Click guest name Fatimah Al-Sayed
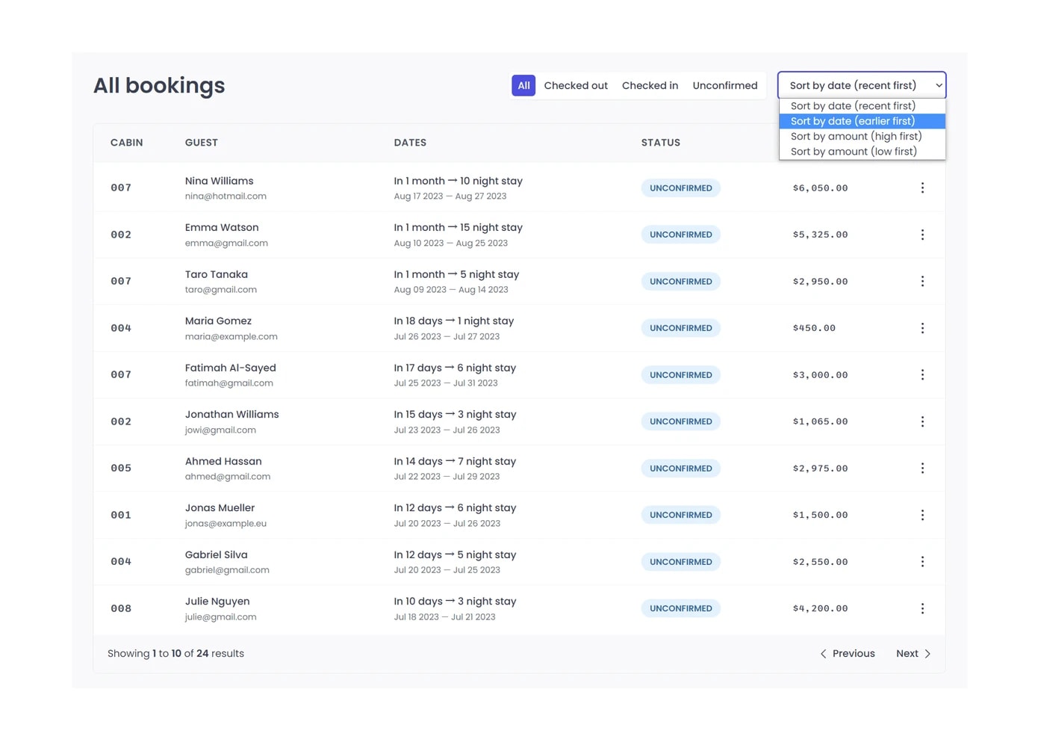The width and height of the screenshot is (1038, 742). pos(231,368)
